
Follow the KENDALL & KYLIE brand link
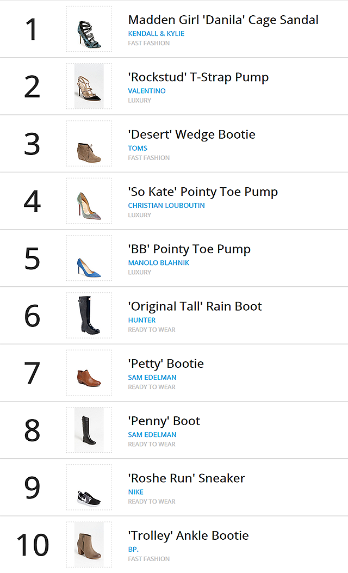click(156, 34)
